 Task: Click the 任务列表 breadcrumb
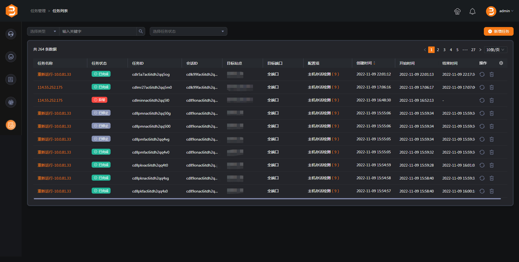(x=60, y=11)
